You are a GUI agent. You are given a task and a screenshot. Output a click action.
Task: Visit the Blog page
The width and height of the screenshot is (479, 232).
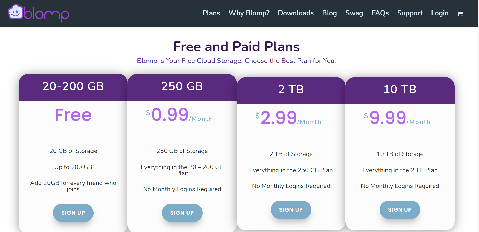tap(329, 13)
